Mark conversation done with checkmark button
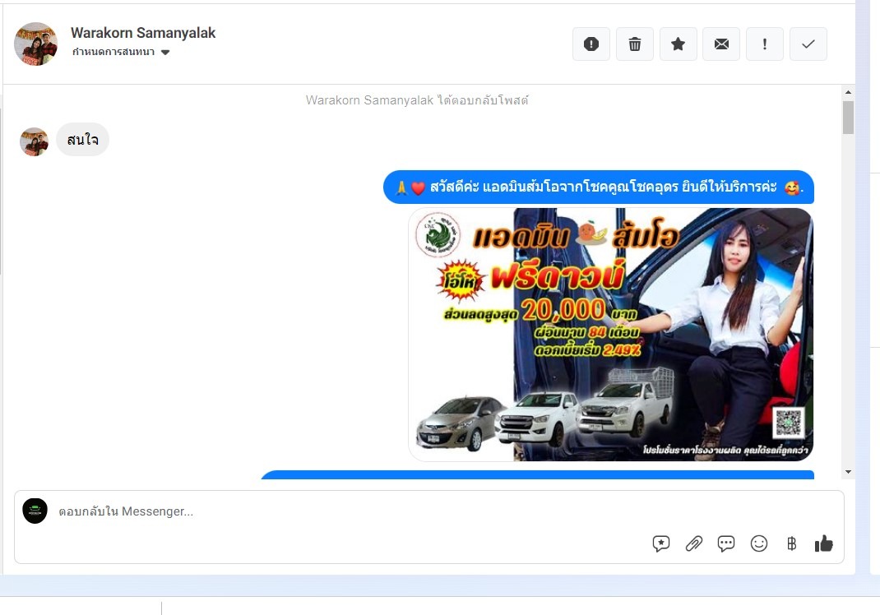Screen dimensions: 880x615 tap(808, 44)
